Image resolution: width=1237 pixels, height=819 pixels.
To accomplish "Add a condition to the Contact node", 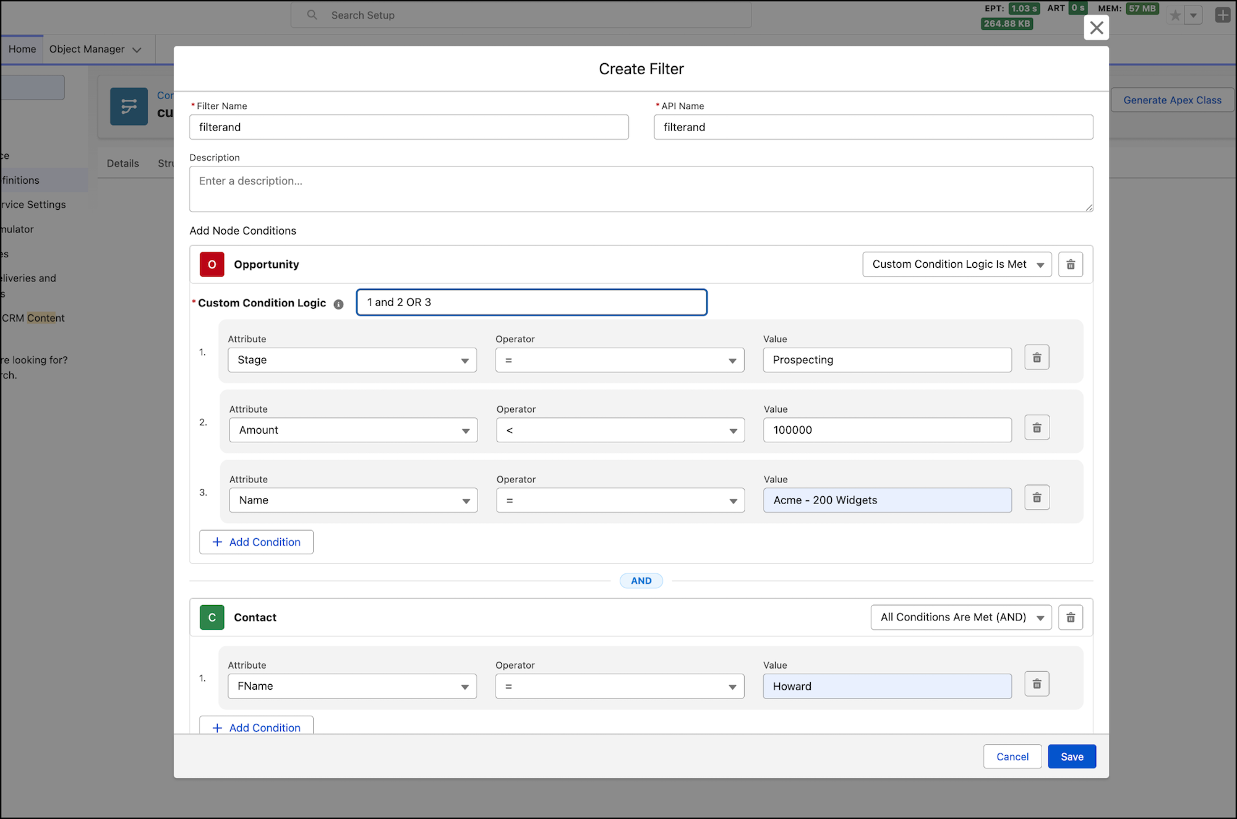I will (x=256, y=726).
